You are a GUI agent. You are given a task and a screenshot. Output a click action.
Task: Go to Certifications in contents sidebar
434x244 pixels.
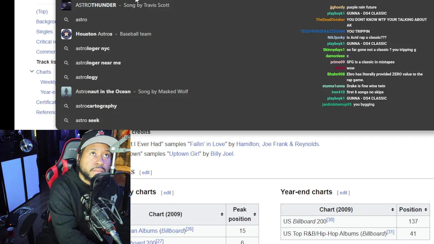tap(46, 102)
